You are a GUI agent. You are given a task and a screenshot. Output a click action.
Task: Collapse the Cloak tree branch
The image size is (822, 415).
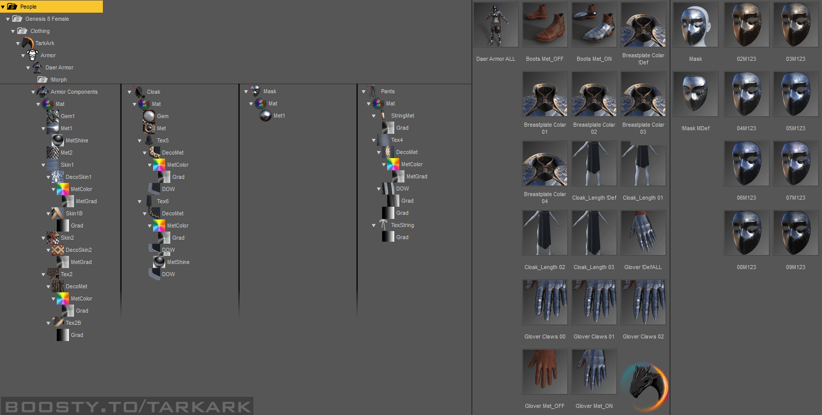[x=129, y=92]
